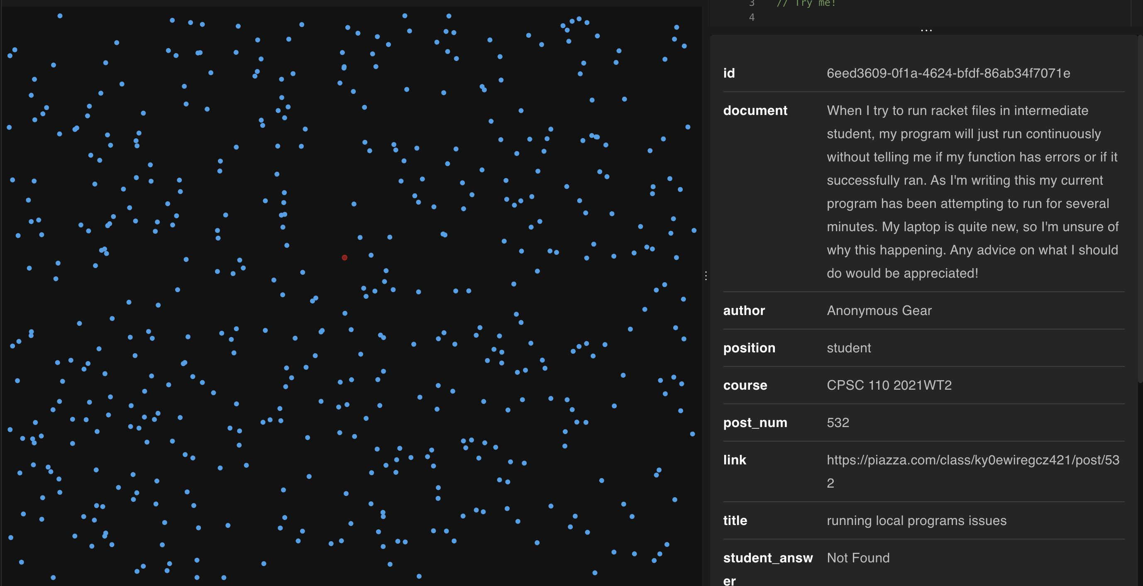Click the id value 6eed3609-0f1a-4624-bfdf-86ab34f7071e
Viewport: 1143px width, 586px height.
pos(948,73)
